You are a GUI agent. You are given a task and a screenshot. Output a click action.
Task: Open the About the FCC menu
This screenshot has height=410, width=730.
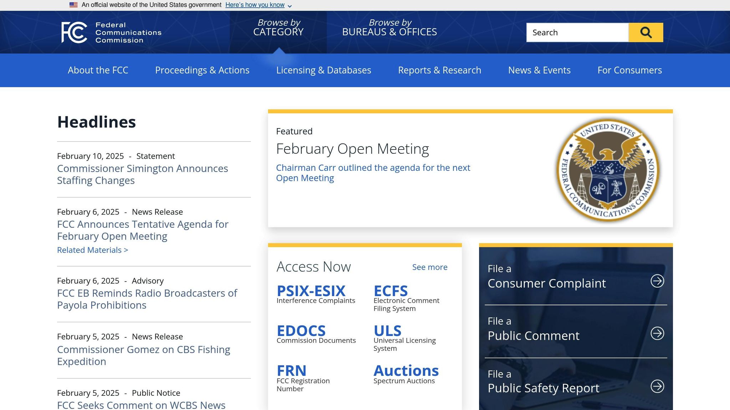pos(98,70)
